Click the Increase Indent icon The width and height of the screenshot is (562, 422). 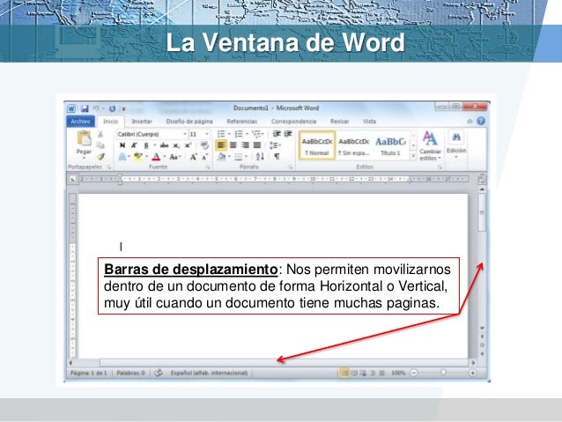coord(288,134)
